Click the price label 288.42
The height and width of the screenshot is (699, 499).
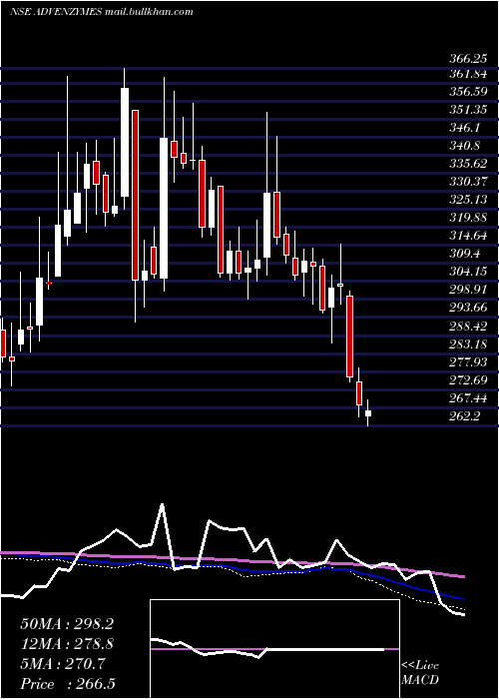[468, 326]
